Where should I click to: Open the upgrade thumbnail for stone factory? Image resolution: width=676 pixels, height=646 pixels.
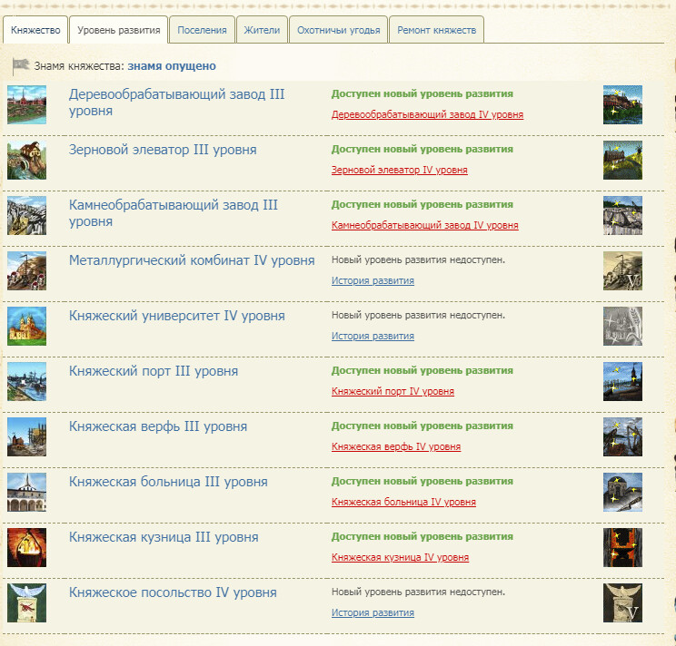point(622,215)
